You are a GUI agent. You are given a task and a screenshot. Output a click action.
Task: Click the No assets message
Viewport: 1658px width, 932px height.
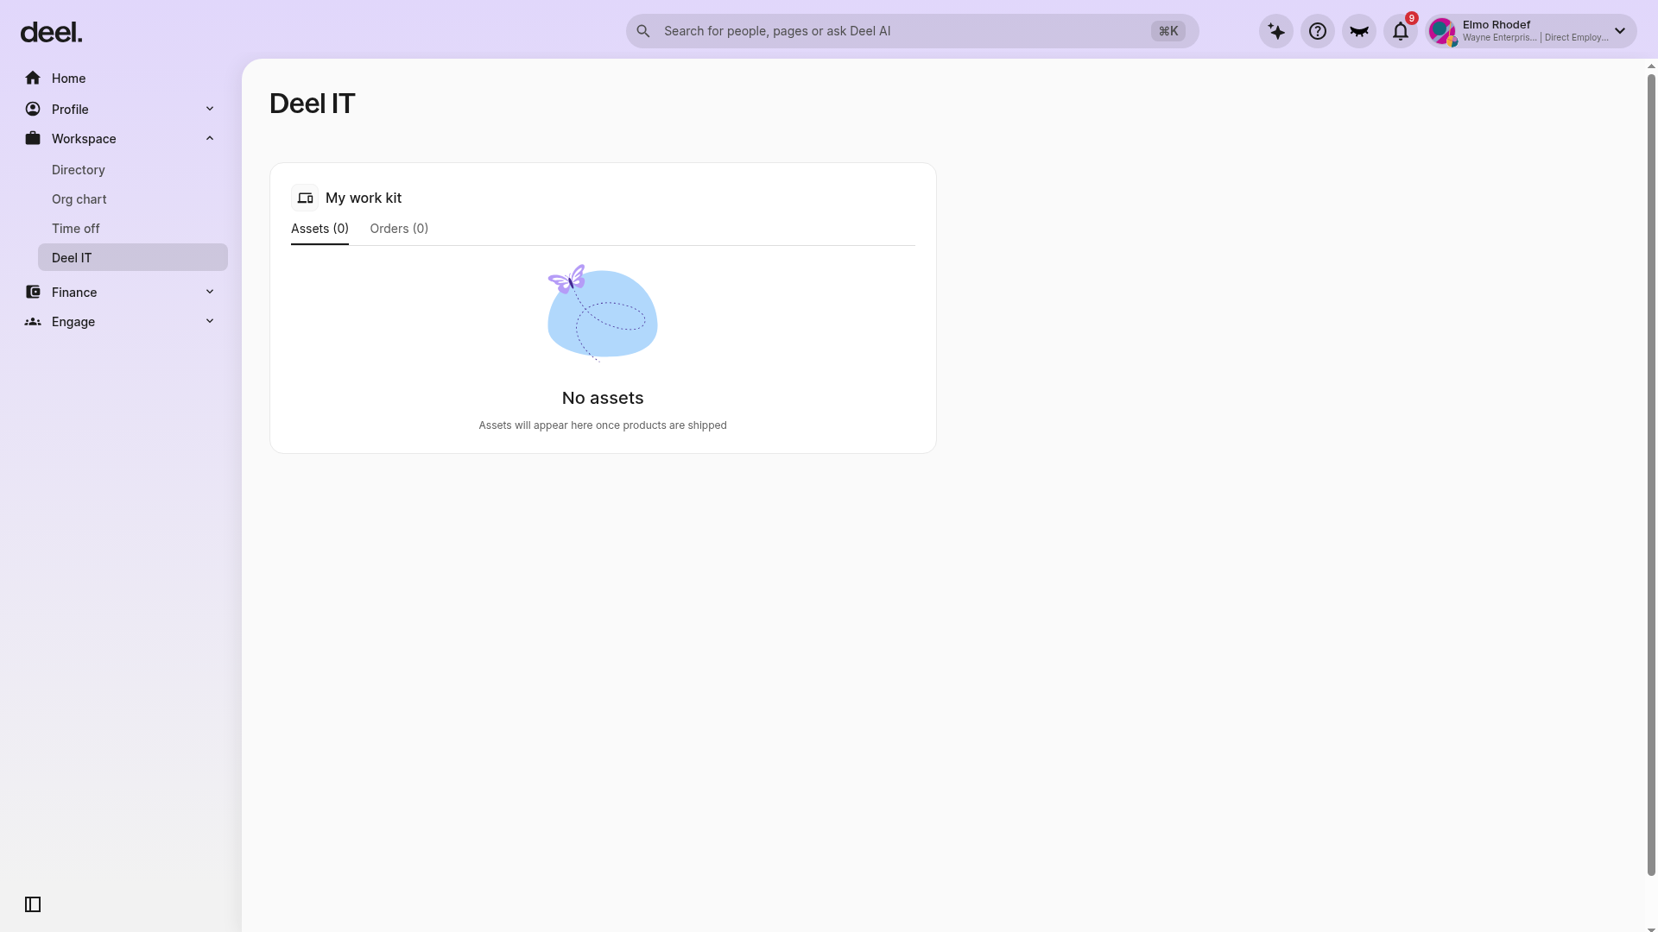coord(603,398)
